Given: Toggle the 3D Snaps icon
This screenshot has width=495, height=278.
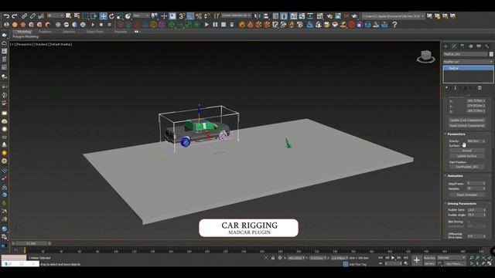Looking at the screenshot, I should [182, 15].
